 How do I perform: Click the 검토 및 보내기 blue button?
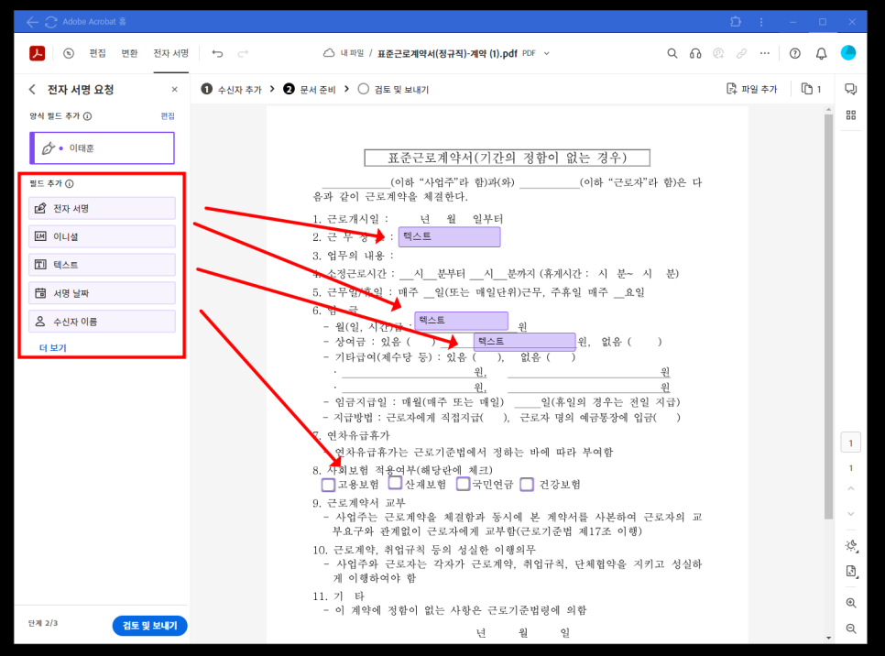pyautogui.click(x=149, y=626)
